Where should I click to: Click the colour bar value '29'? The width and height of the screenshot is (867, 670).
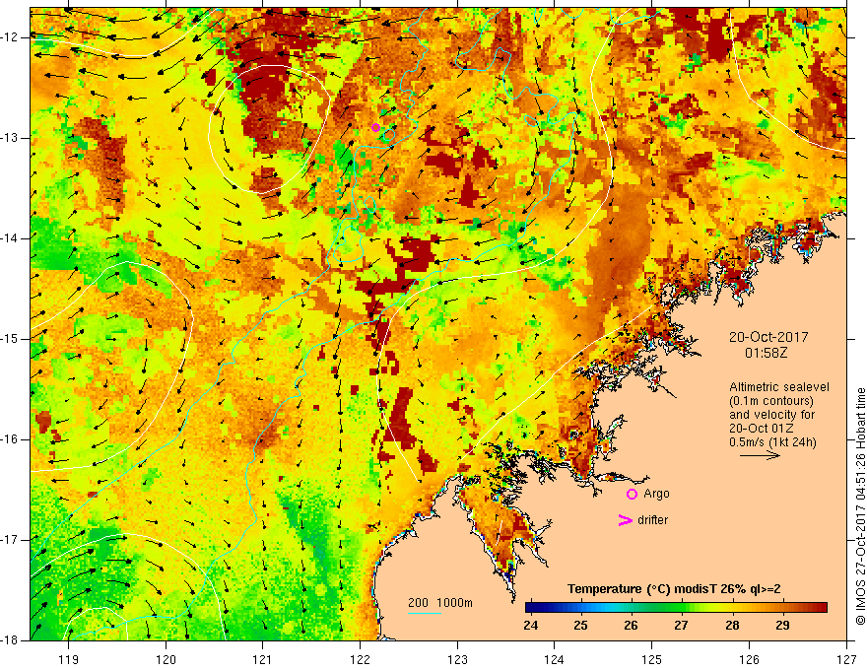click(x=782, y=626)
